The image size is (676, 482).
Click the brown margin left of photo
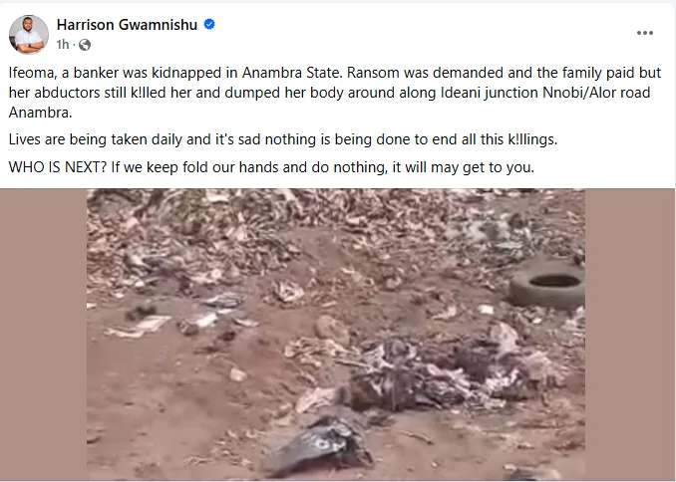pos(43,335)
